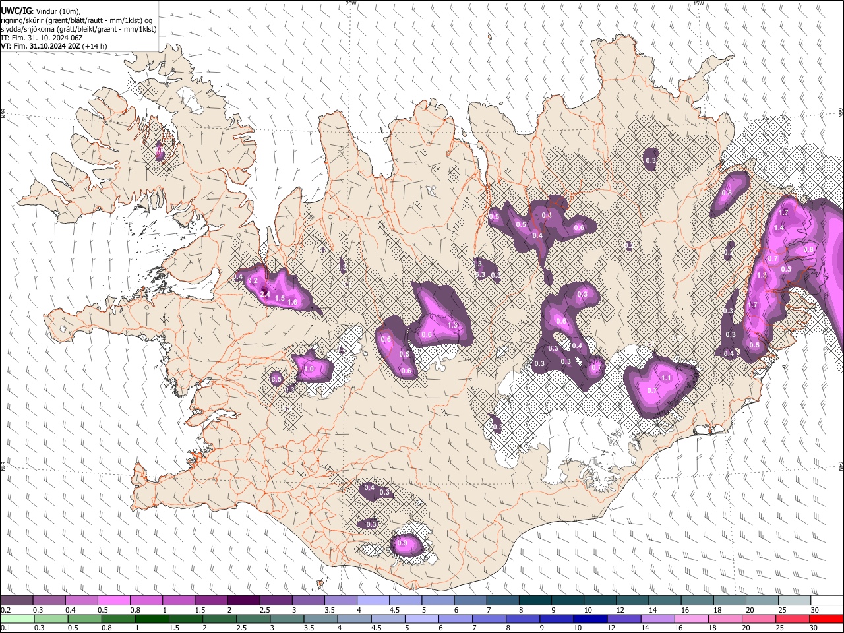Click the "15W" longitude label
This screenshot has height=633, width=844.
click(698, 3)
